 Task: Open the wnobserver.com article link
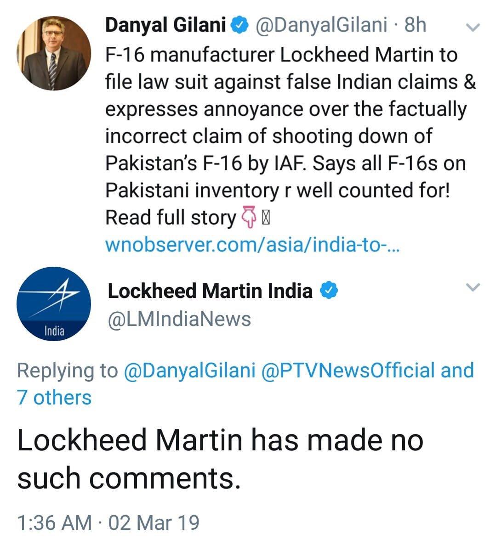tap(252, 245)
